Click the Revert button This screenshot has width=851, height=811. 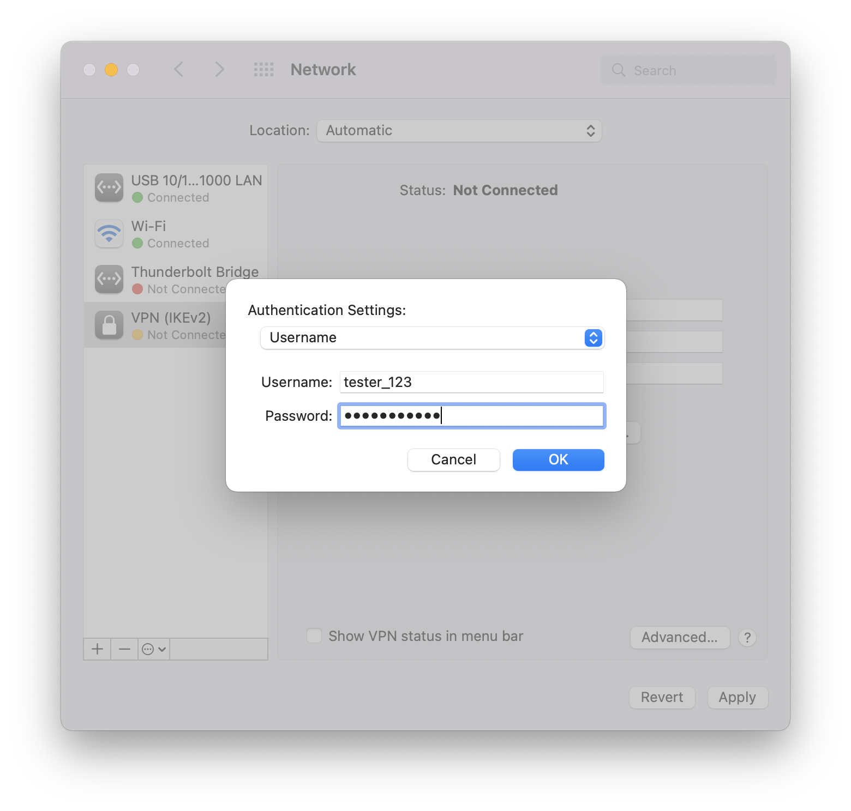[662, 697]
